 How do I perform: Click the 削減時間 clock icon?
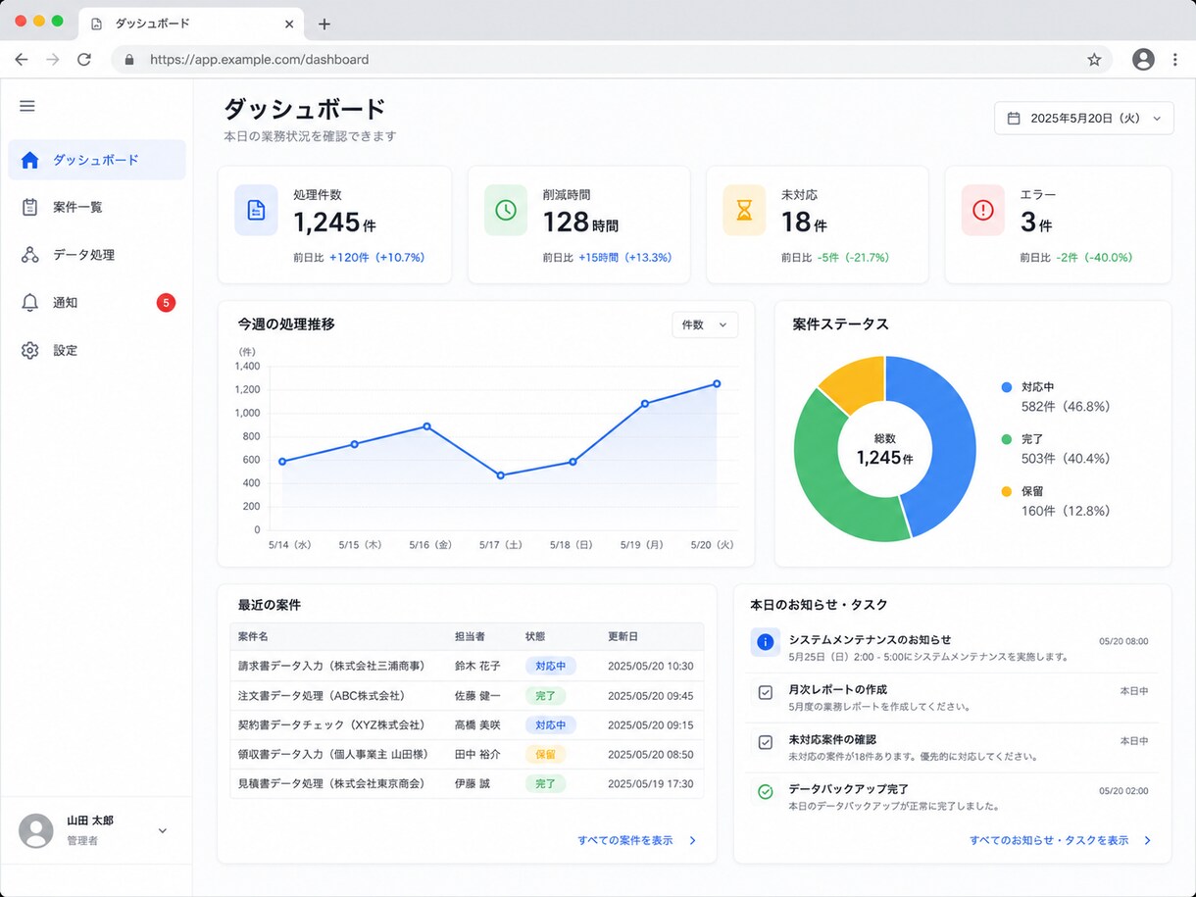(506, 210)
